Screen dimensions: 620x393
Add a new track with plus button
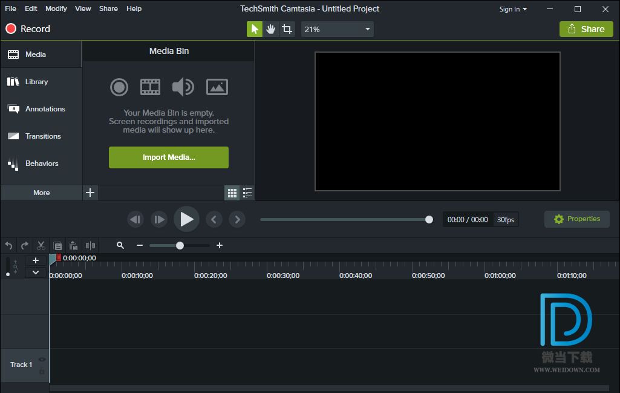click(36, 260)
